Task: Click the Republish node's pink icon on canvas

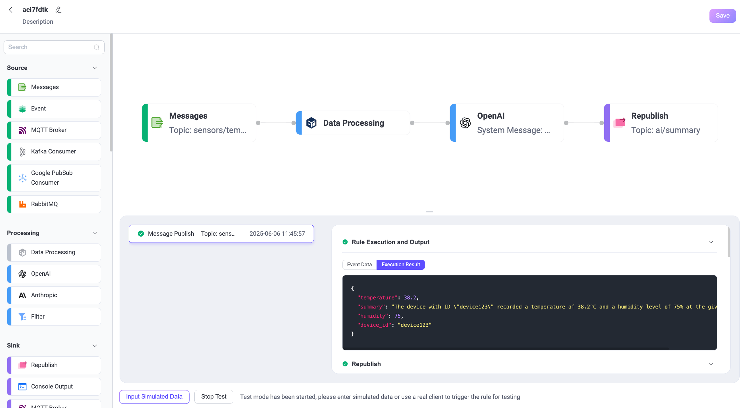Action: pyautogui.click(x=619, y=123)
